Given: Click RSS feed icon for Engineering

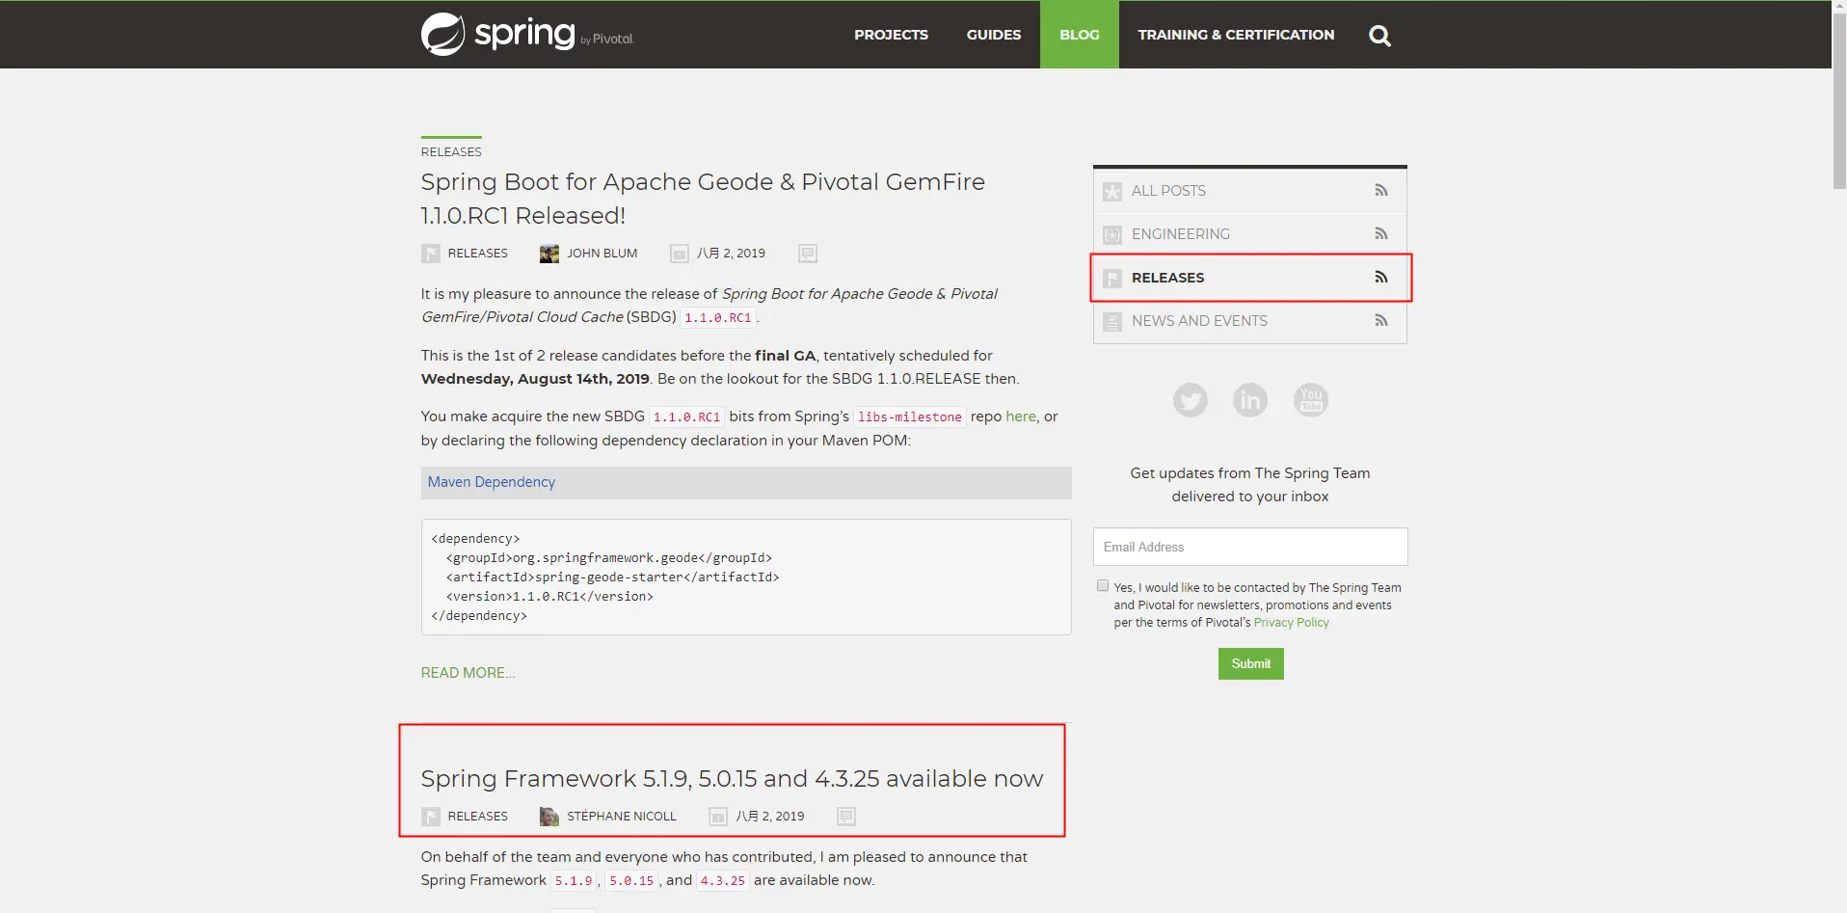Looking at the screenshot, I should [x=1381, y=233].
